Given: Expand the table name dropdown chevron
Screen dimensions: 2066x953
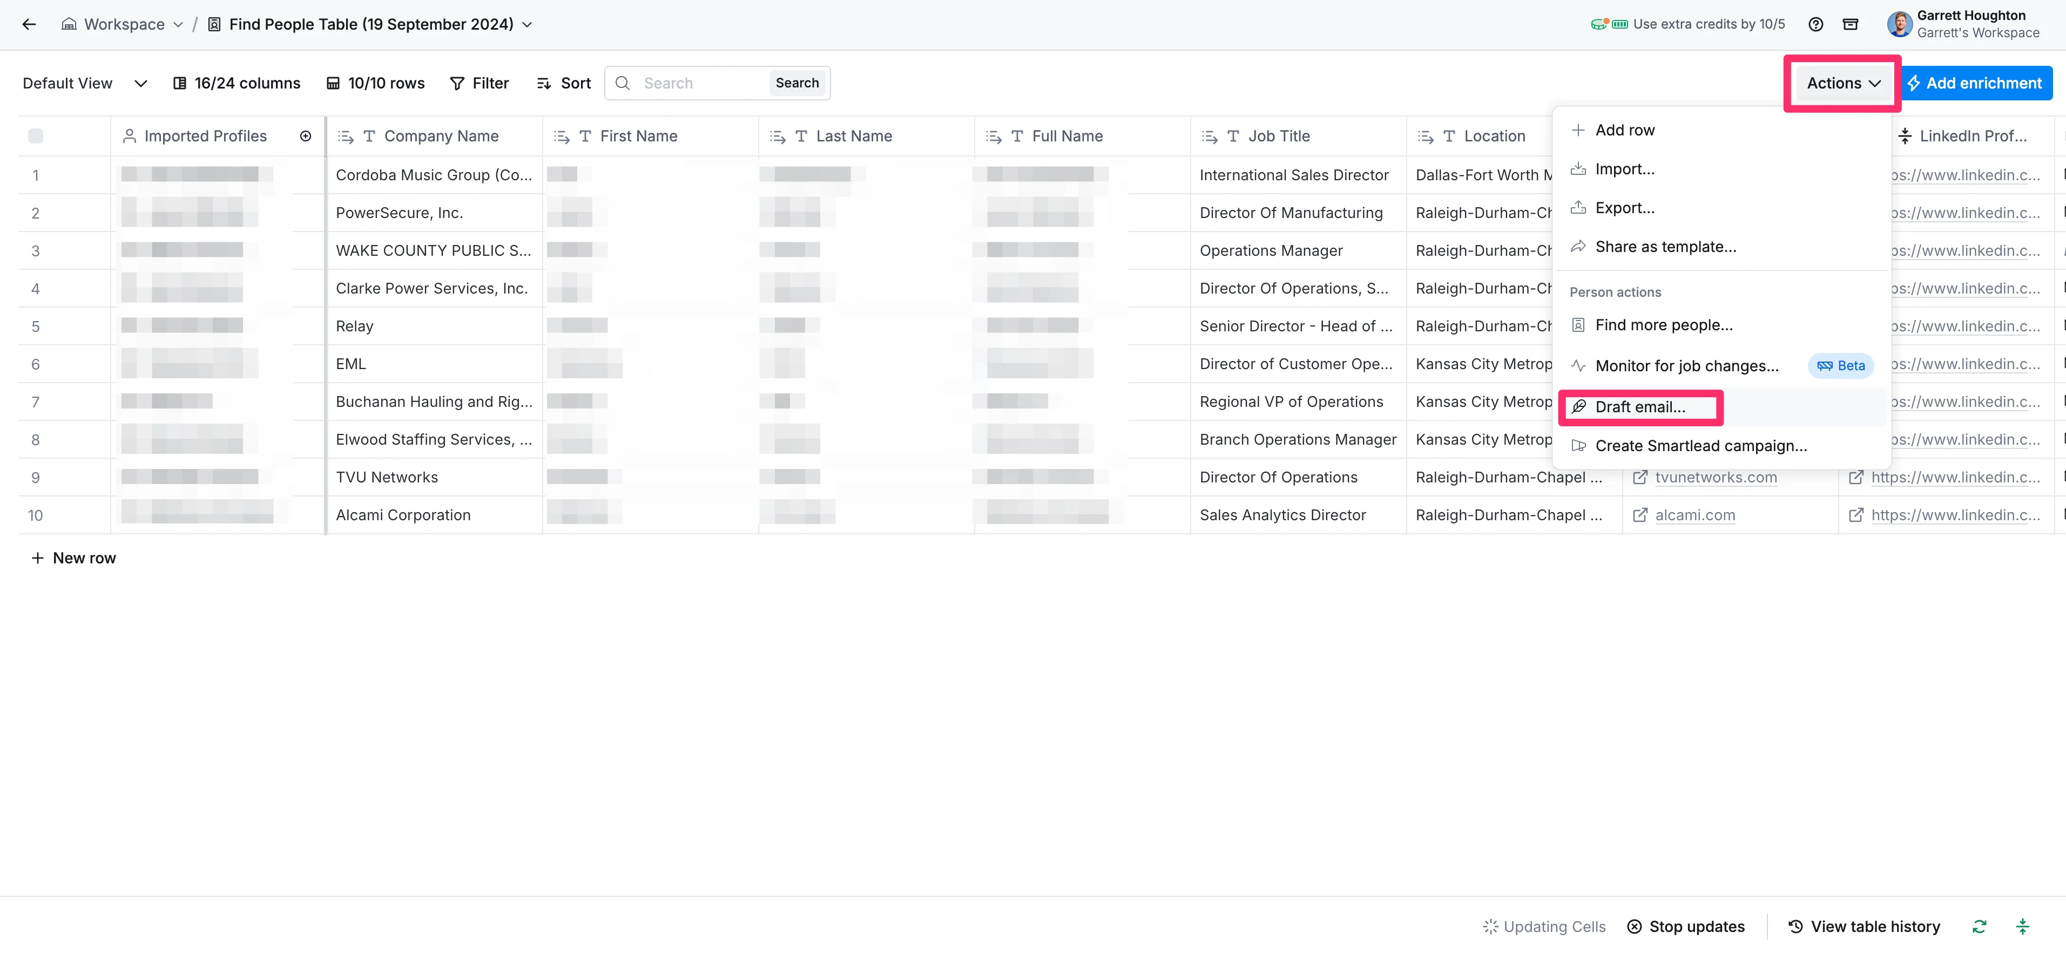Looking at the screenshot, I should tap(528, 25).
